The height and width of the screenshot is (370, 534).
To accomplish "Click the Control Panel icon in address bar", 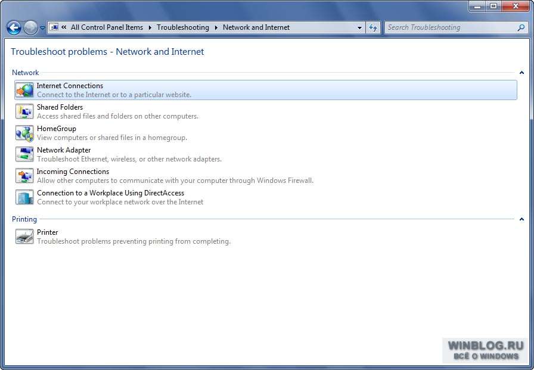I will [54, 27].
